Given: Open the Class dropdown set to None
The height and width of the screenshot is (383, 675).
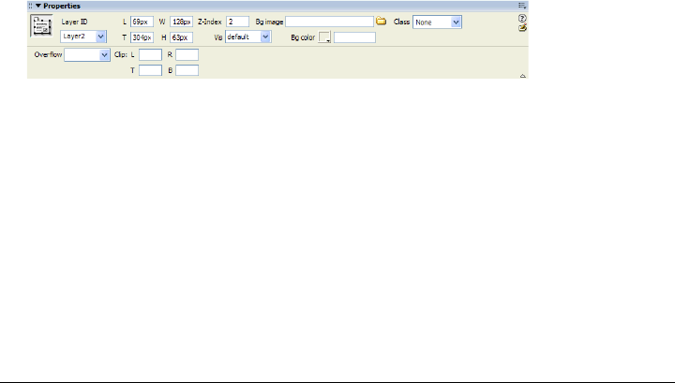Looking at the screenshot, I should [x=438, y=22].
